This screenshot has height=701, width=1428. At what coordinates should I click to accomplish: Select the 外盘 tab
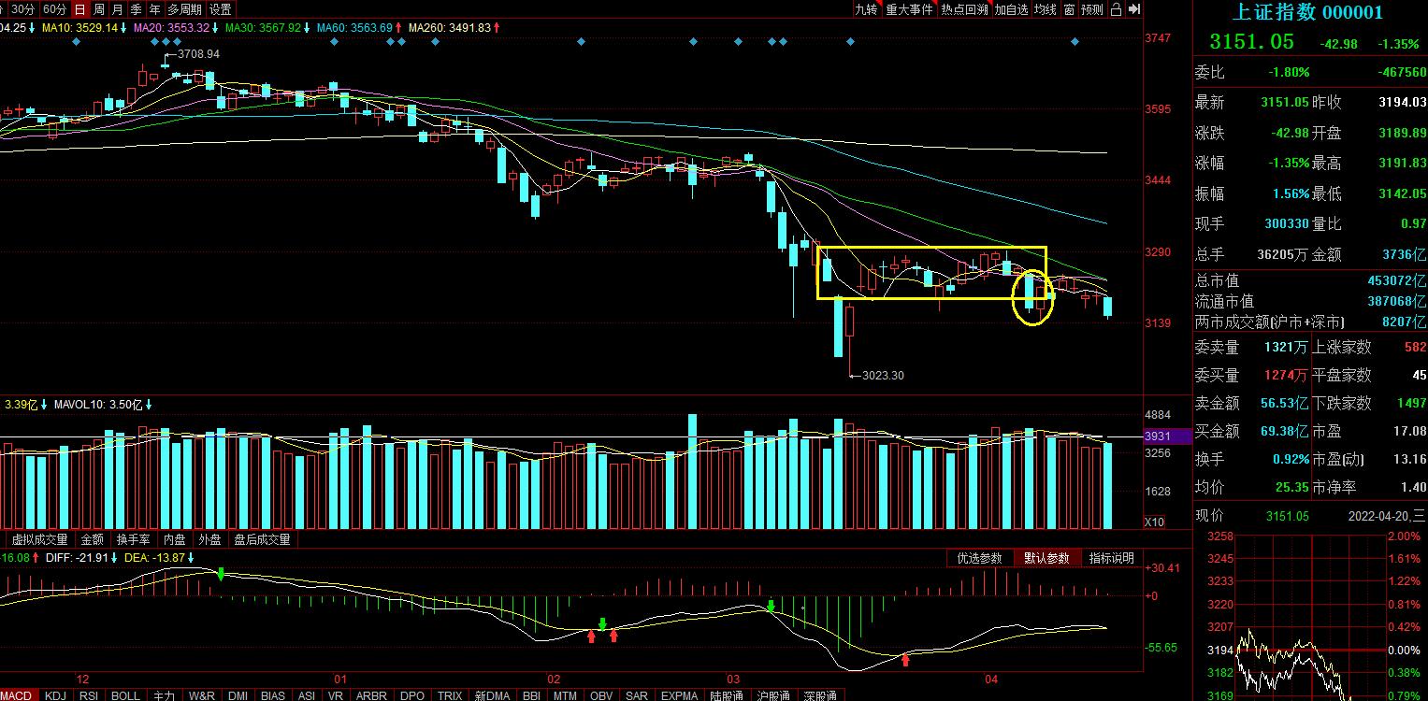[210, 539]
